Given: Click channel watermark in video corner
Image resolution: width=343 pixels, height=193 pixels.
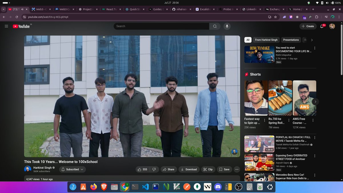Looking at the screenshot, I should coord(234,152).
